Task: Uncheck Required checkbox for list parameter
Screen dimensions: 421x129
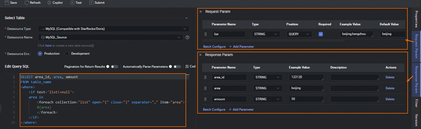Action: point(321,34)
